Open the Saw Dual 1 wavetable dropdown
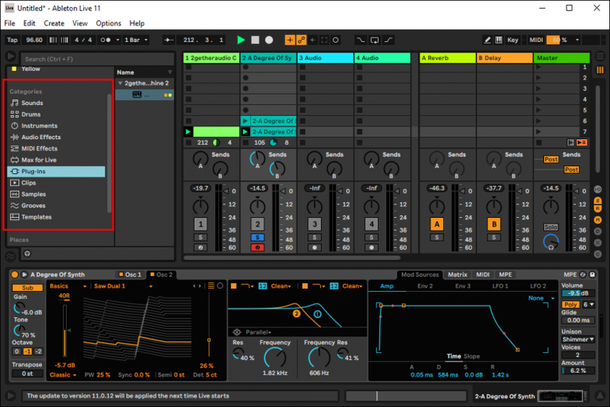 [x=113, y=286]
